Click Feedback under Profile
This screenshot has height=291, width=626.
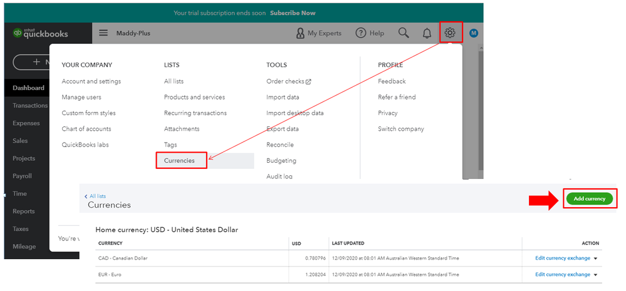pyautogui.click(x=392, y=81)
